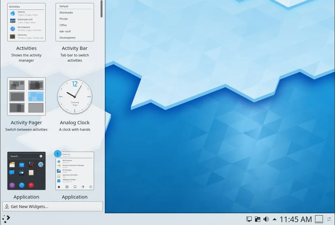
Task: Select the Application Launcher widget with badge
Action: (74, 171)
